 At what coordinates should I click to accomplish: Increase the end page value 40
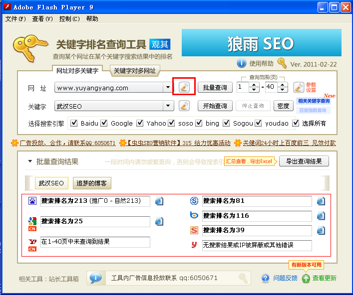pyautogui.click(x=283, y=85)
